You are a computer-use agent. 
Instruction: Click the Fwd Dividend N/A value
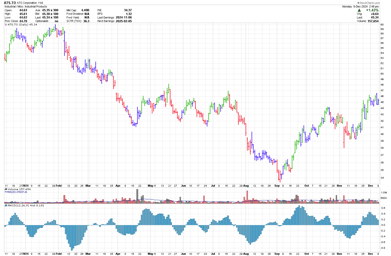pos(87,14)
